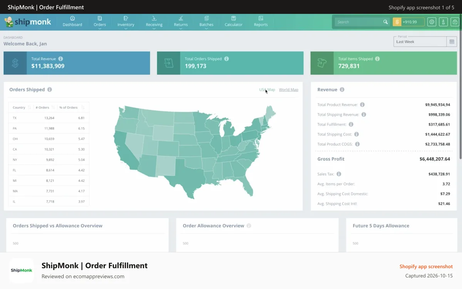Image resolution: width=462 pixels, height=289 pixels.
Task: Show Total Revenue info tooltip icon
Action: [60, 59]
